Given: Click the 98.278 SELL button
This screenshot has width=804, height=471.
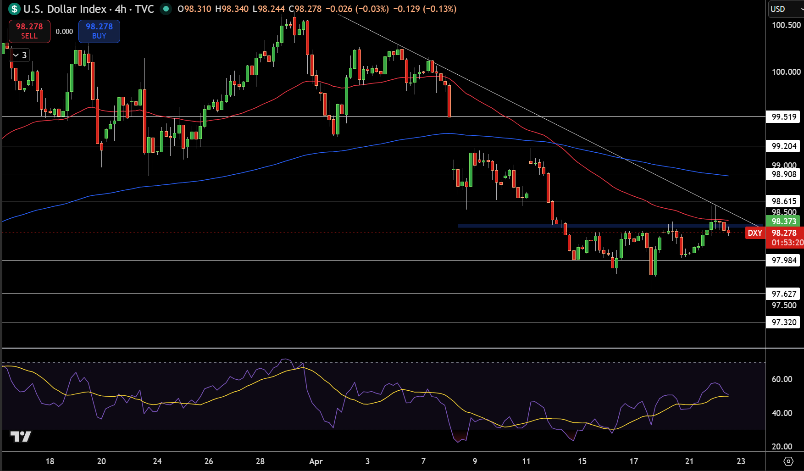Looking at the screenshot, I should coord(29,31).
